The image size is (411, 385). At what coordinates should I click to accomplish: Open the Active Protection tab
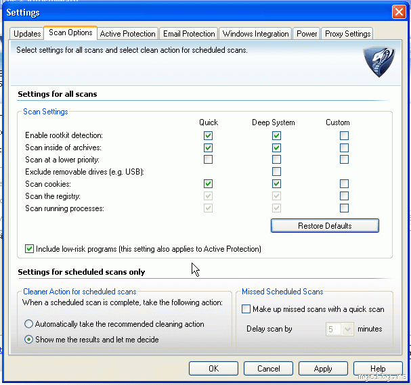click(128, 33)
